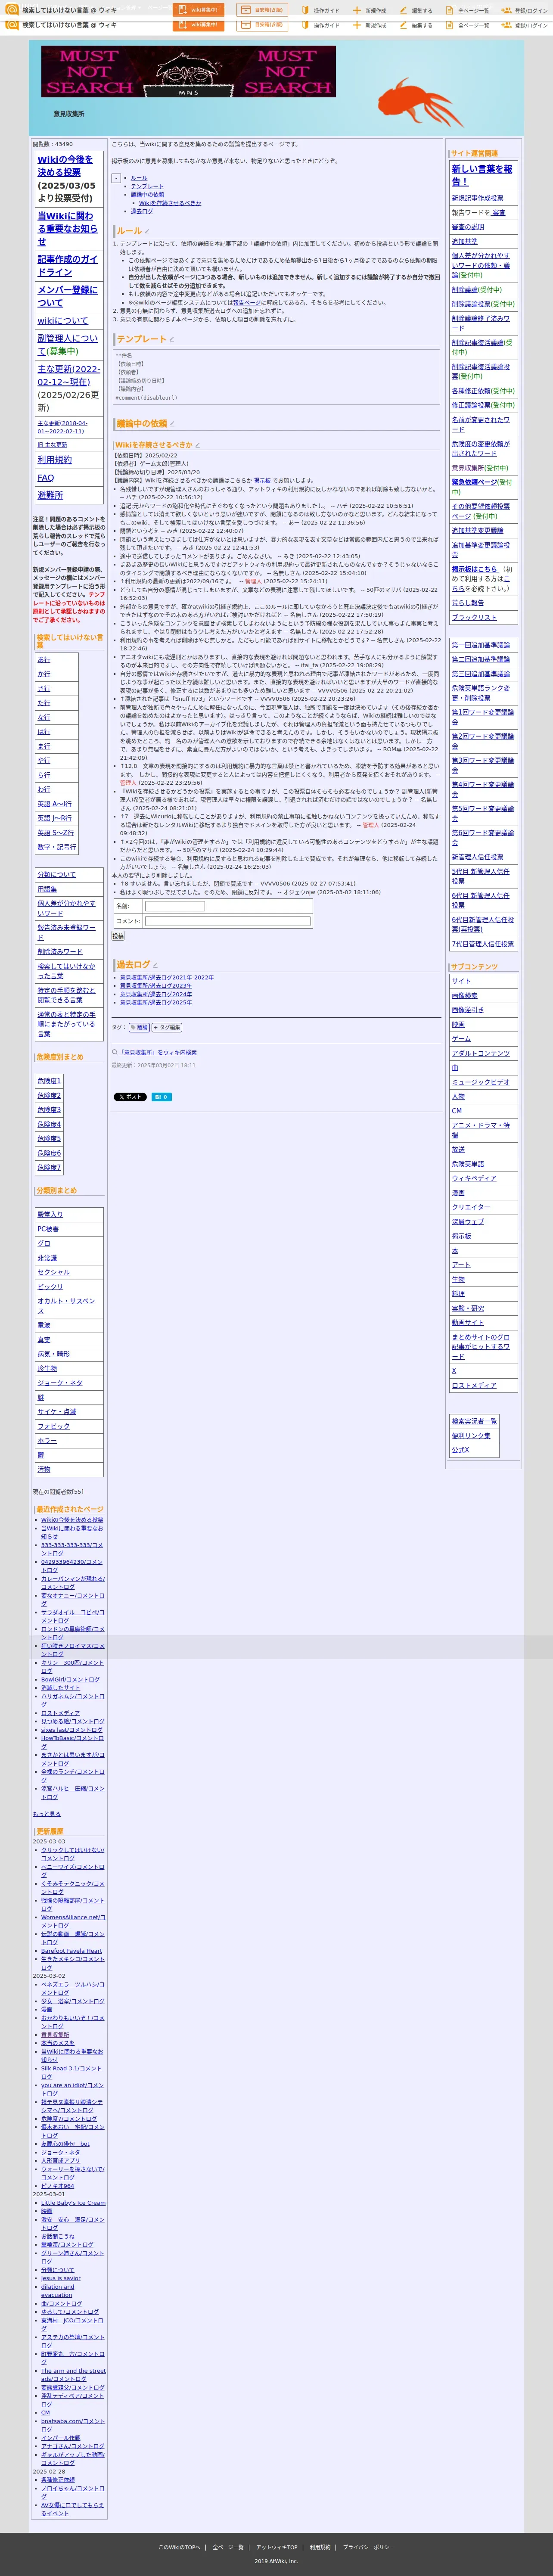Open 意見収集所/過去ログ2023年
Image resolution: width=553 pixels, height=2576 pixels.
(x=156, y=986)
